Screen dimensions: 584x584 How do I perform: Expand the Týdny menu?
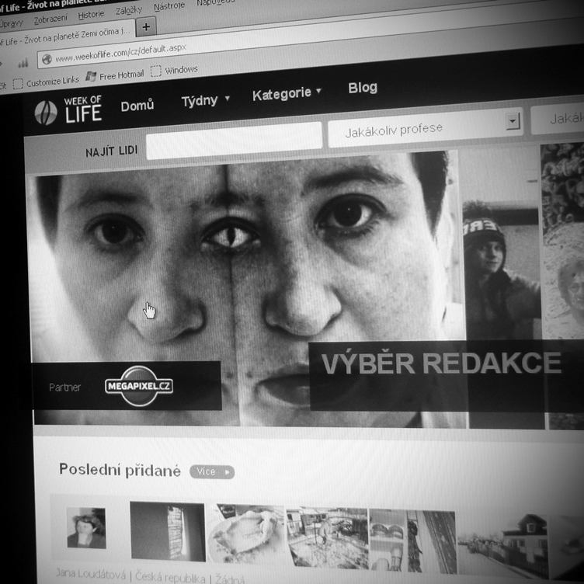tap(205, 100)
